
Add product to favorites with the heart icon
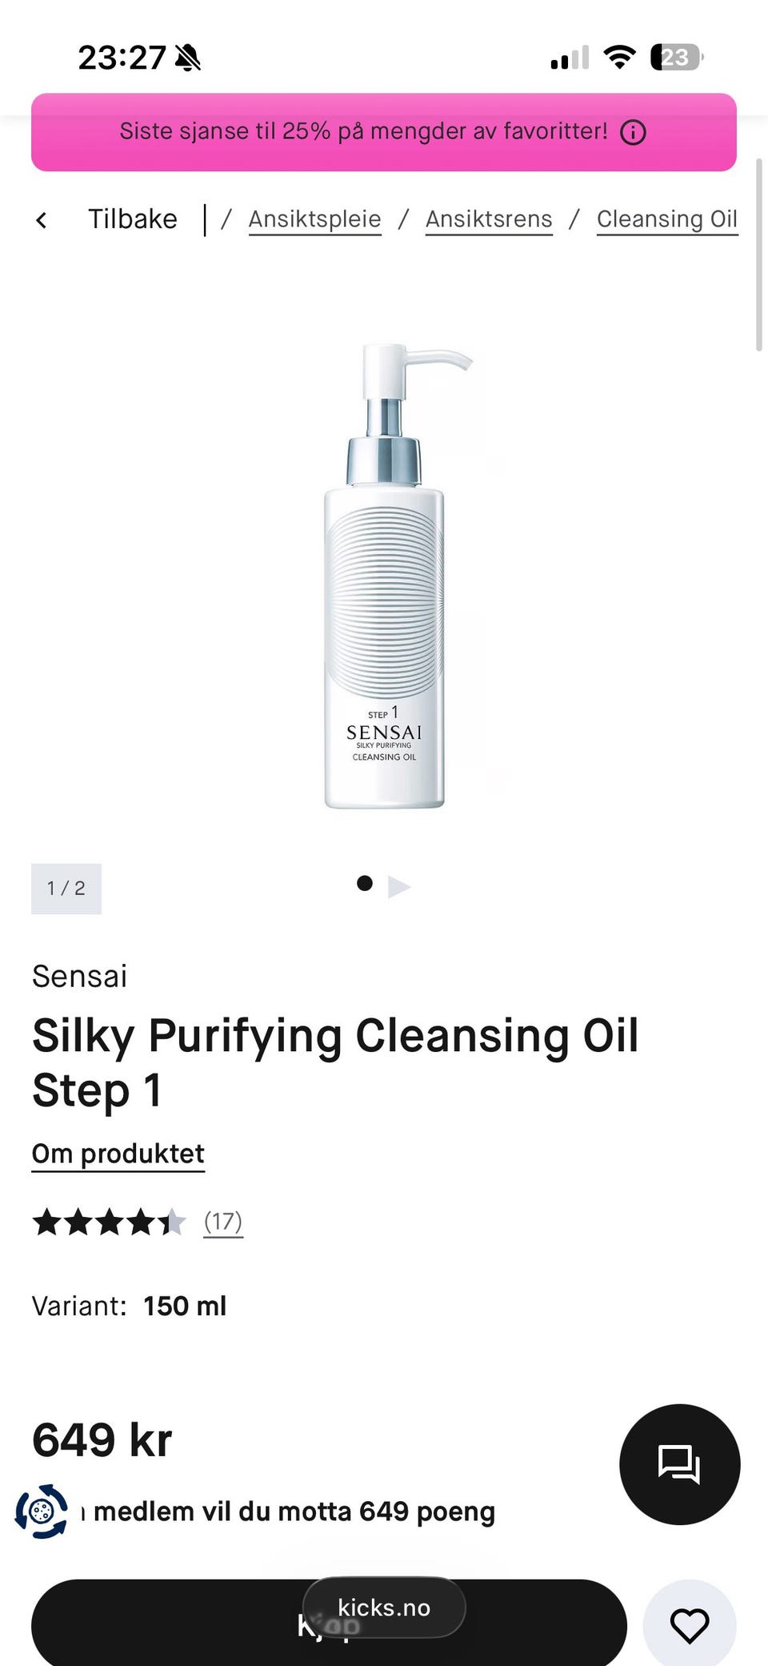coord(690,1626)
